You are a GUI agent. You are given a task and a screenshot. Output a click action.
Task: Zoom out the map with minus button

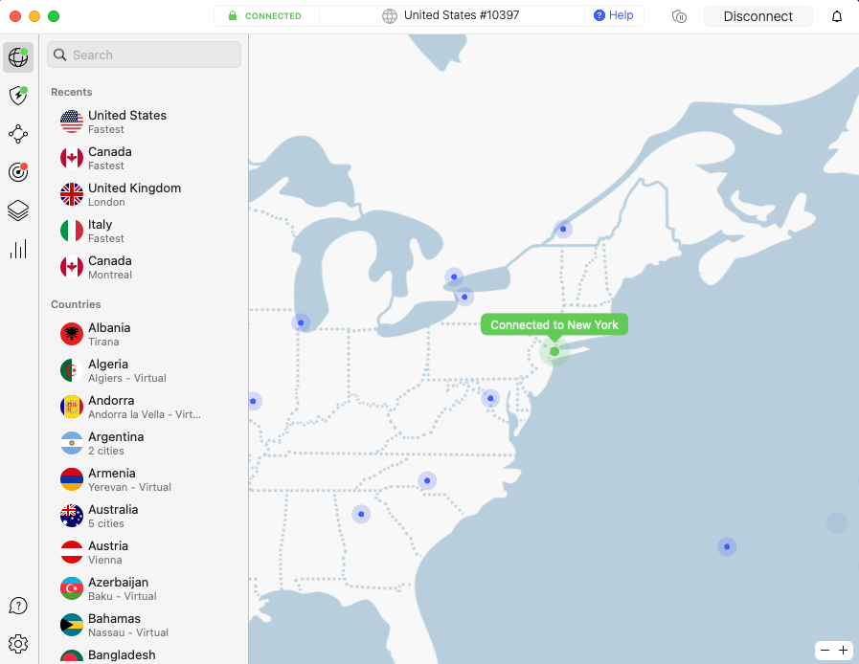click(825, 651)
